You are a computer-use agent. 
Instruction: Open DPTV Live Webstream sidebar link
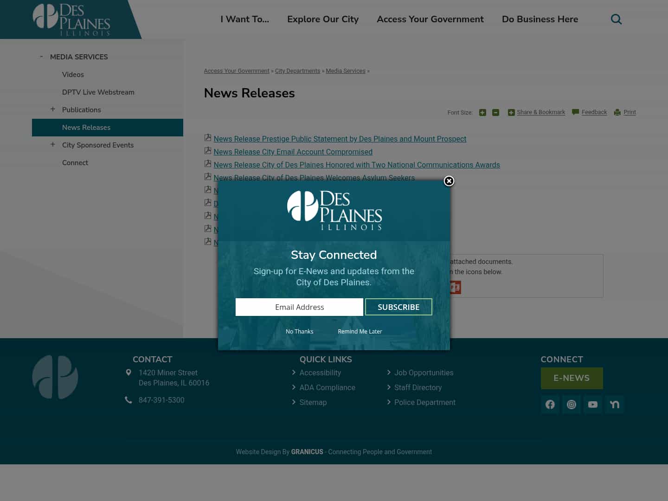click(x=98, y=92)
